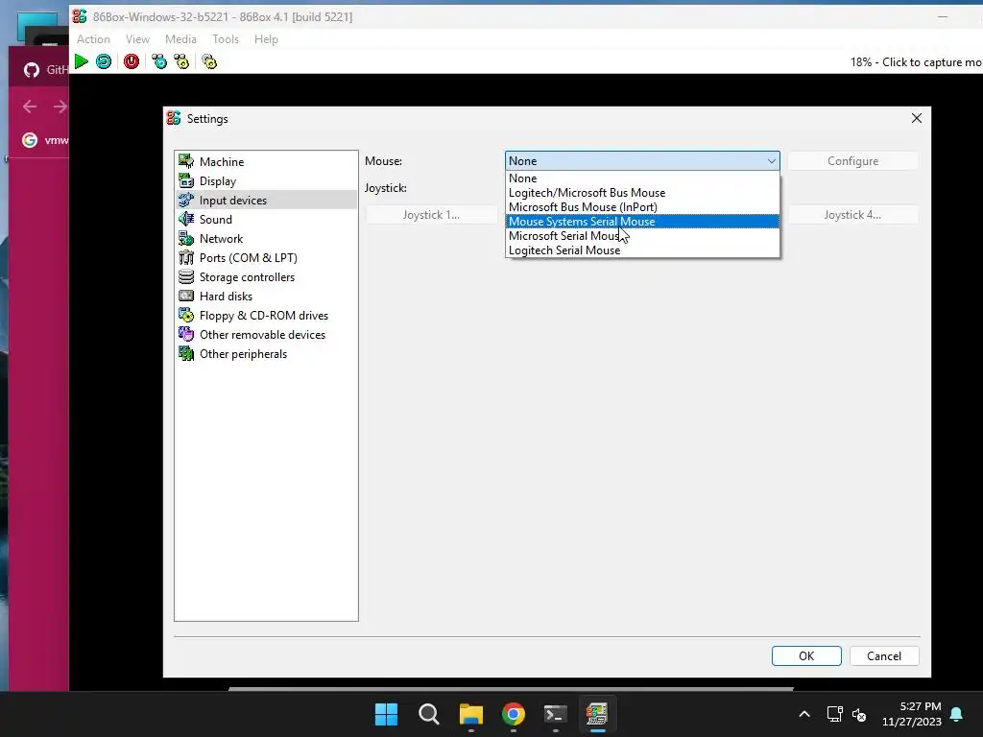Viewport: 983px width, 737px height.
Task: Click the red power-off icon
Action: [131, 61]
